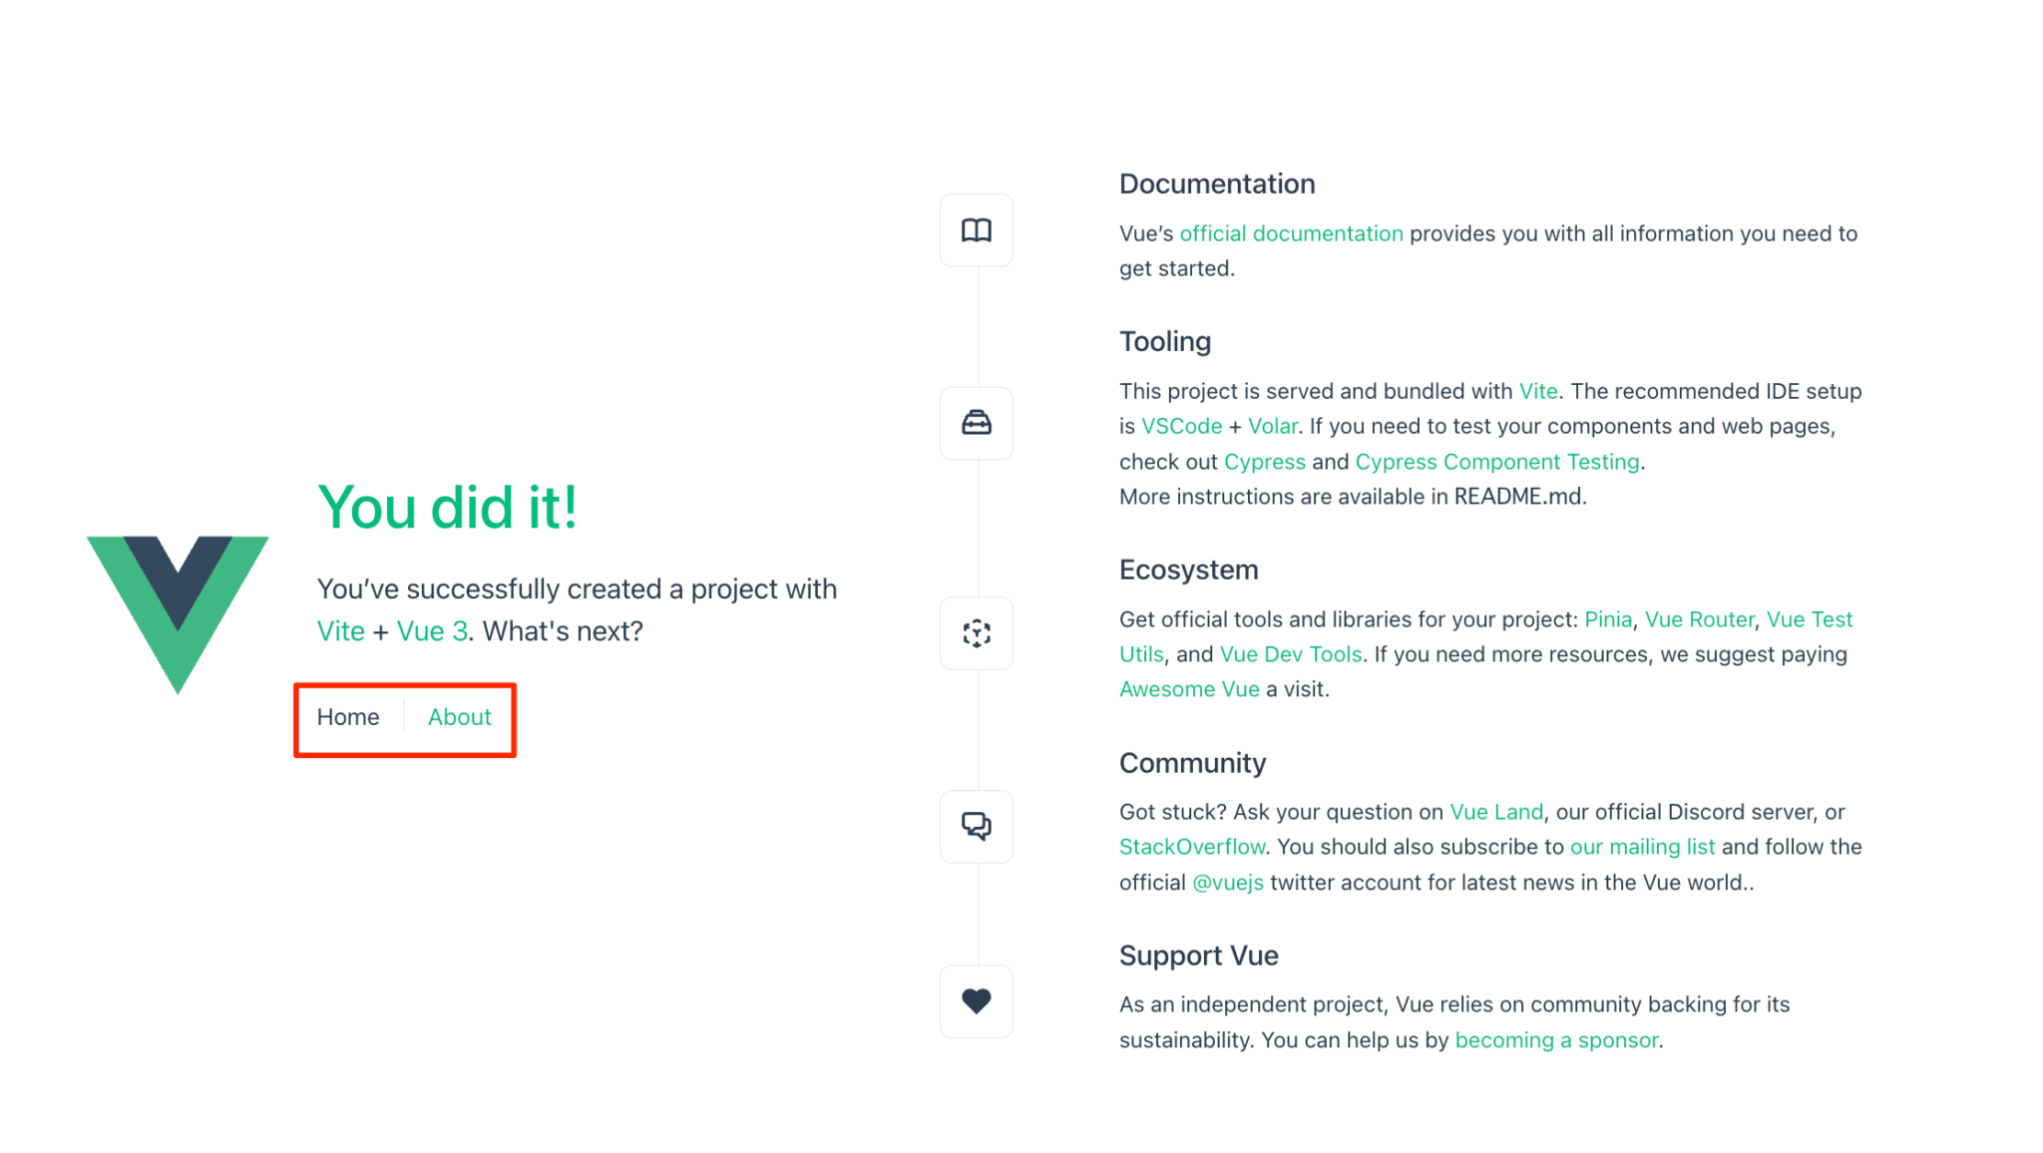Viewport: 2043px width, 1153px height.
Task: Open the Vue Land Discord link
Action: coord(1496,811)
